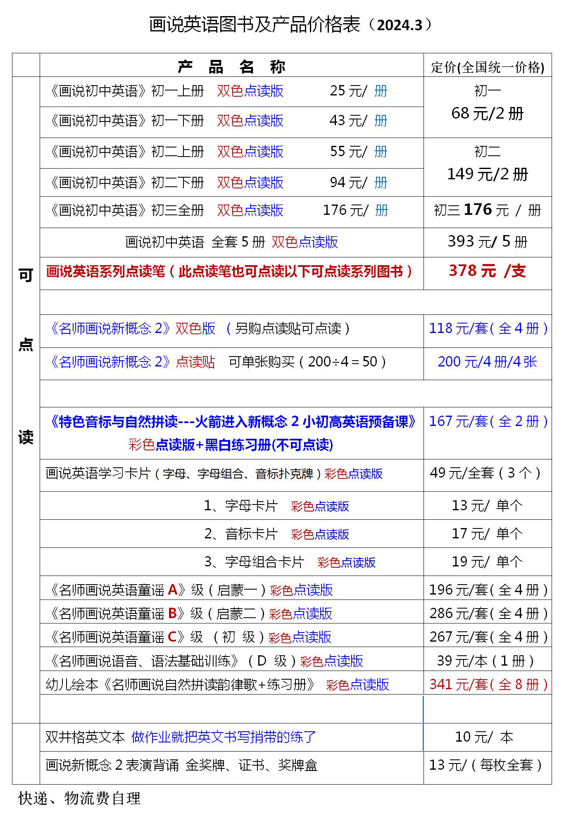This screenshot has height=816, width=564.
Task: Click 彩色点读版+黑白练习册(不可点读) line
Action: click(x=231, y=445)
